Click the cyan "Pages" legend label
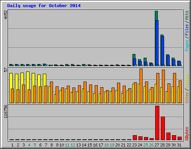 pyautogui.click(x=187, y=45)
